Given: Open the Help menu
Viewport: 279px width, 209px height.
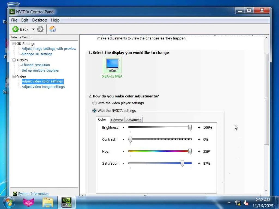Looking at the screenshot, I should (x=55, y=20).
